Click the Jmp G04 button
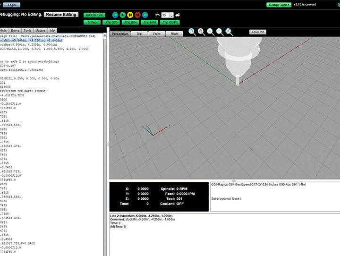Viewport: 340px width, 256px height. [130, 22]
